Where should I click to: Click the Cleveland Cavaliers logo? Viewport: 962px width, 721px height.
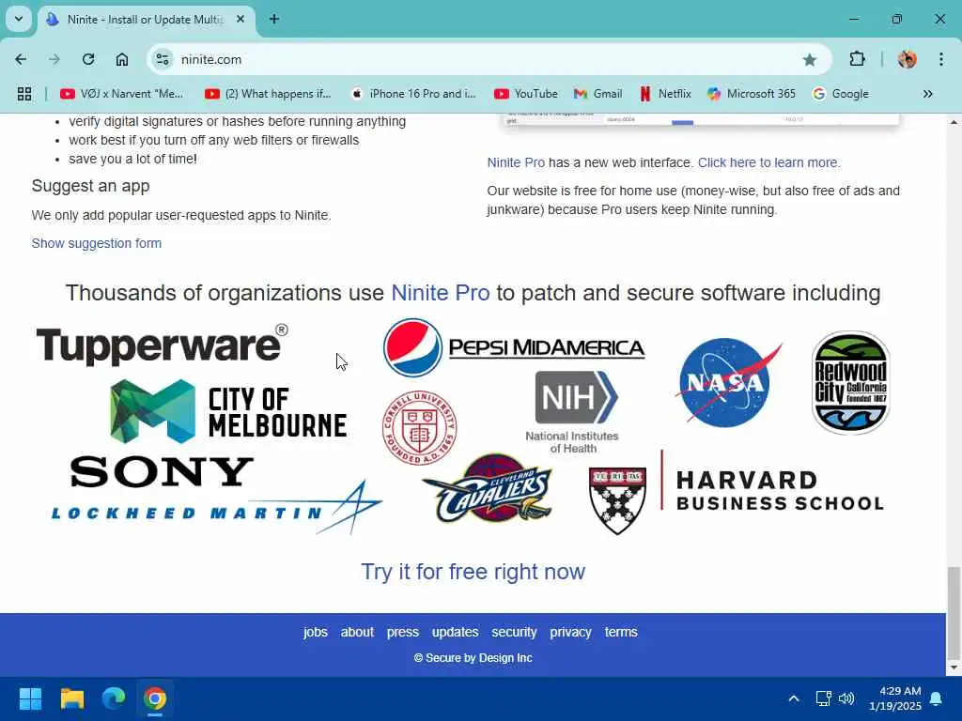coord(488,488)
